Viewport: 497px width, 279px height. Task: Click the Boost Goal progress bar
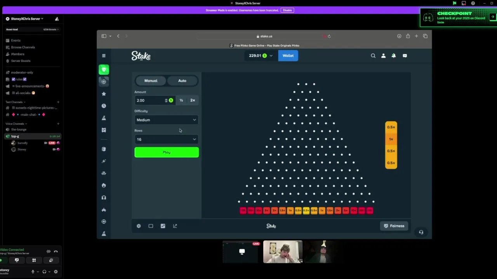click(x=32, y=29)
